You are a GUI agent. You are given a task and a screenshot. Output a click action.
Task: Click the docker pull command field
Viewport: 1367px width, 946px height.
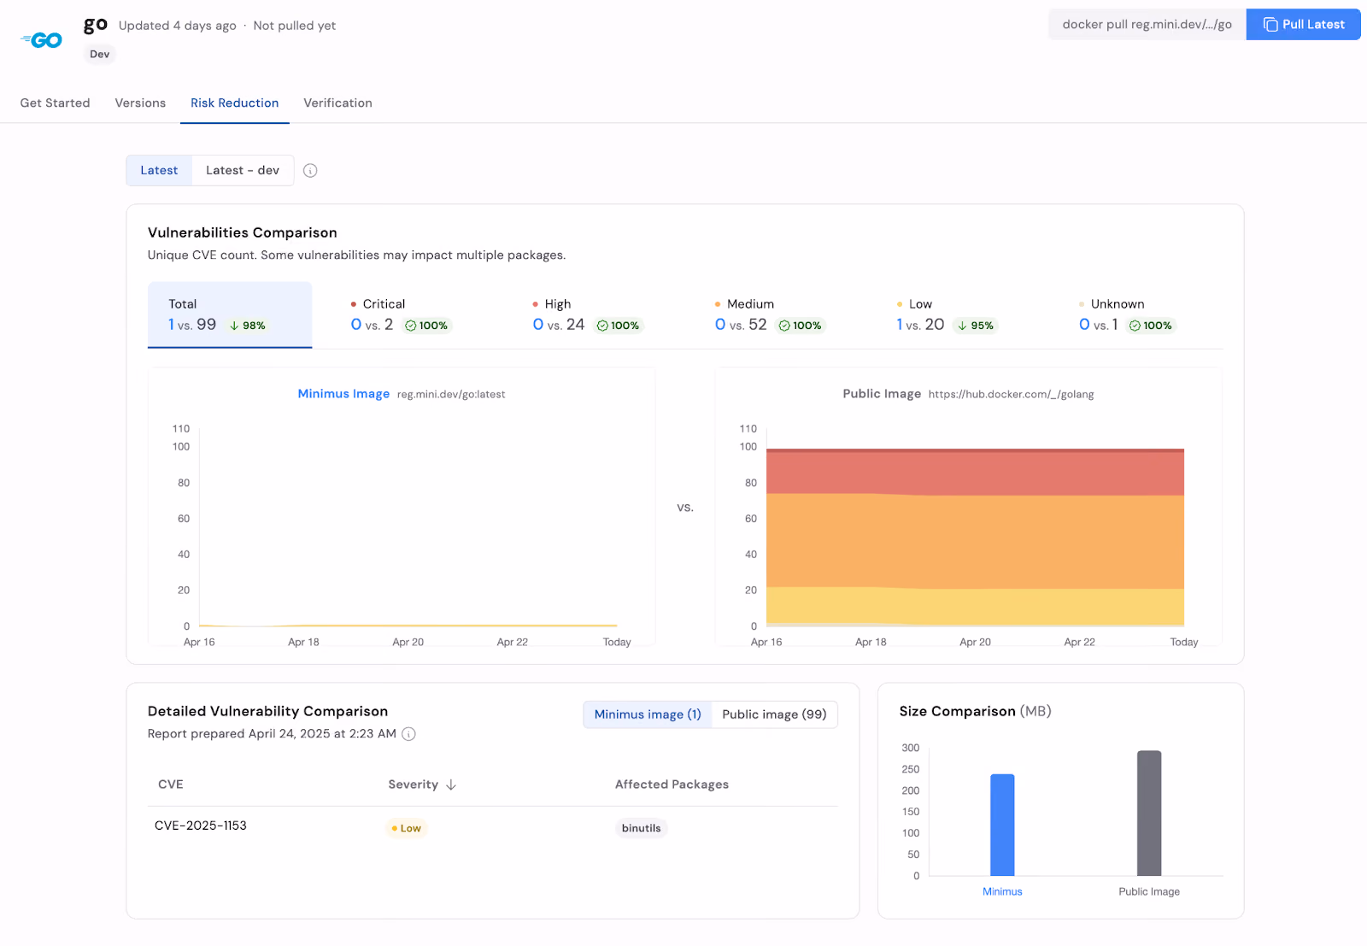pyautogui.click(x=1147, y=25)
